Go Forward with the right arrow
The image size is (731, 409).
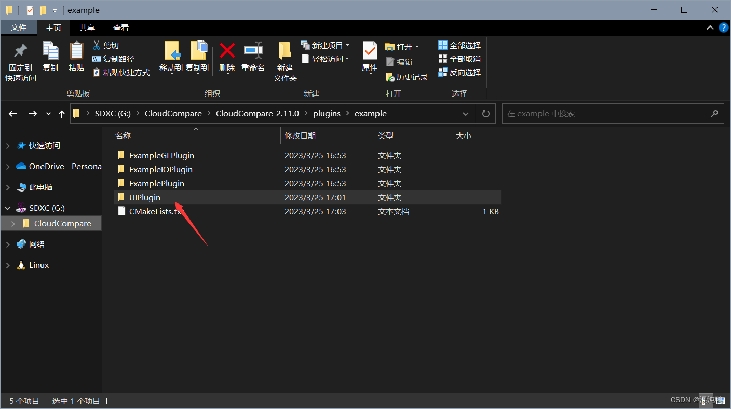point(33,114)
